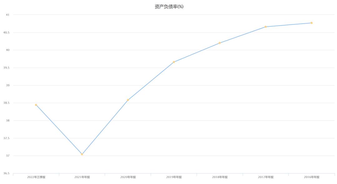Click the x-axis label 2016年年报
Image resolution: width=337 pixels, height=184 pixels.
[312, 177]
